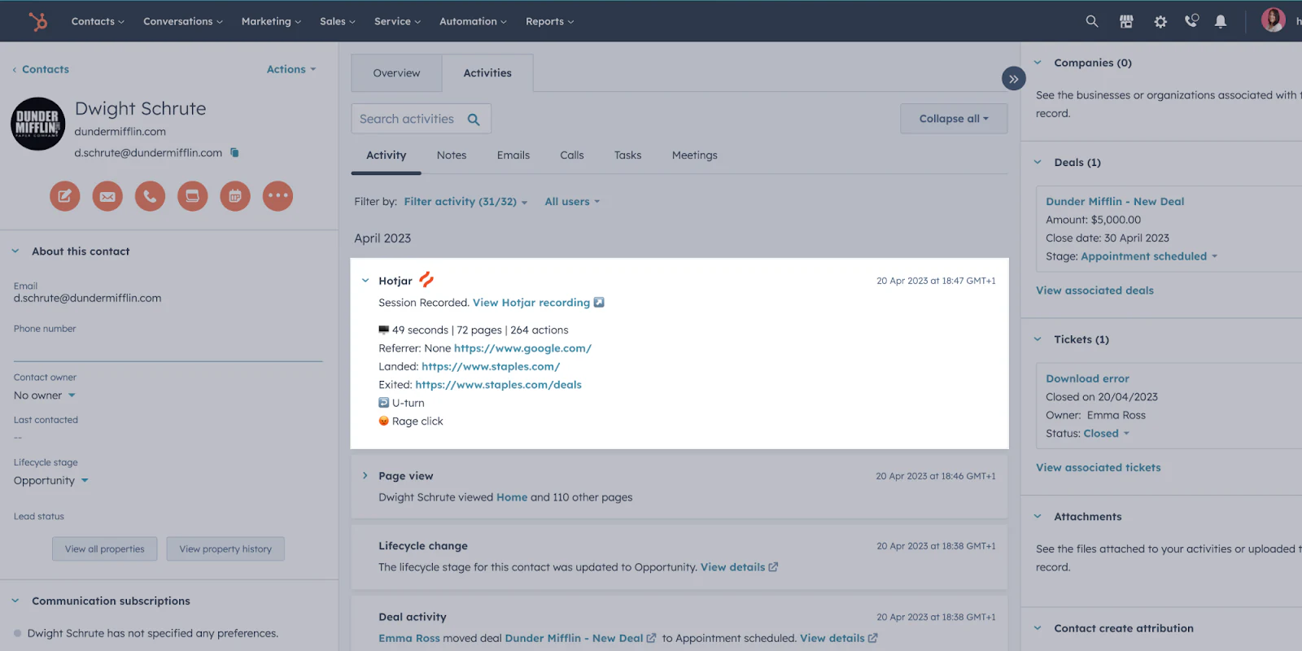This screenshot has width=1302, height=651.
Task: Open notifications bell
Action: coord(1221,22)
